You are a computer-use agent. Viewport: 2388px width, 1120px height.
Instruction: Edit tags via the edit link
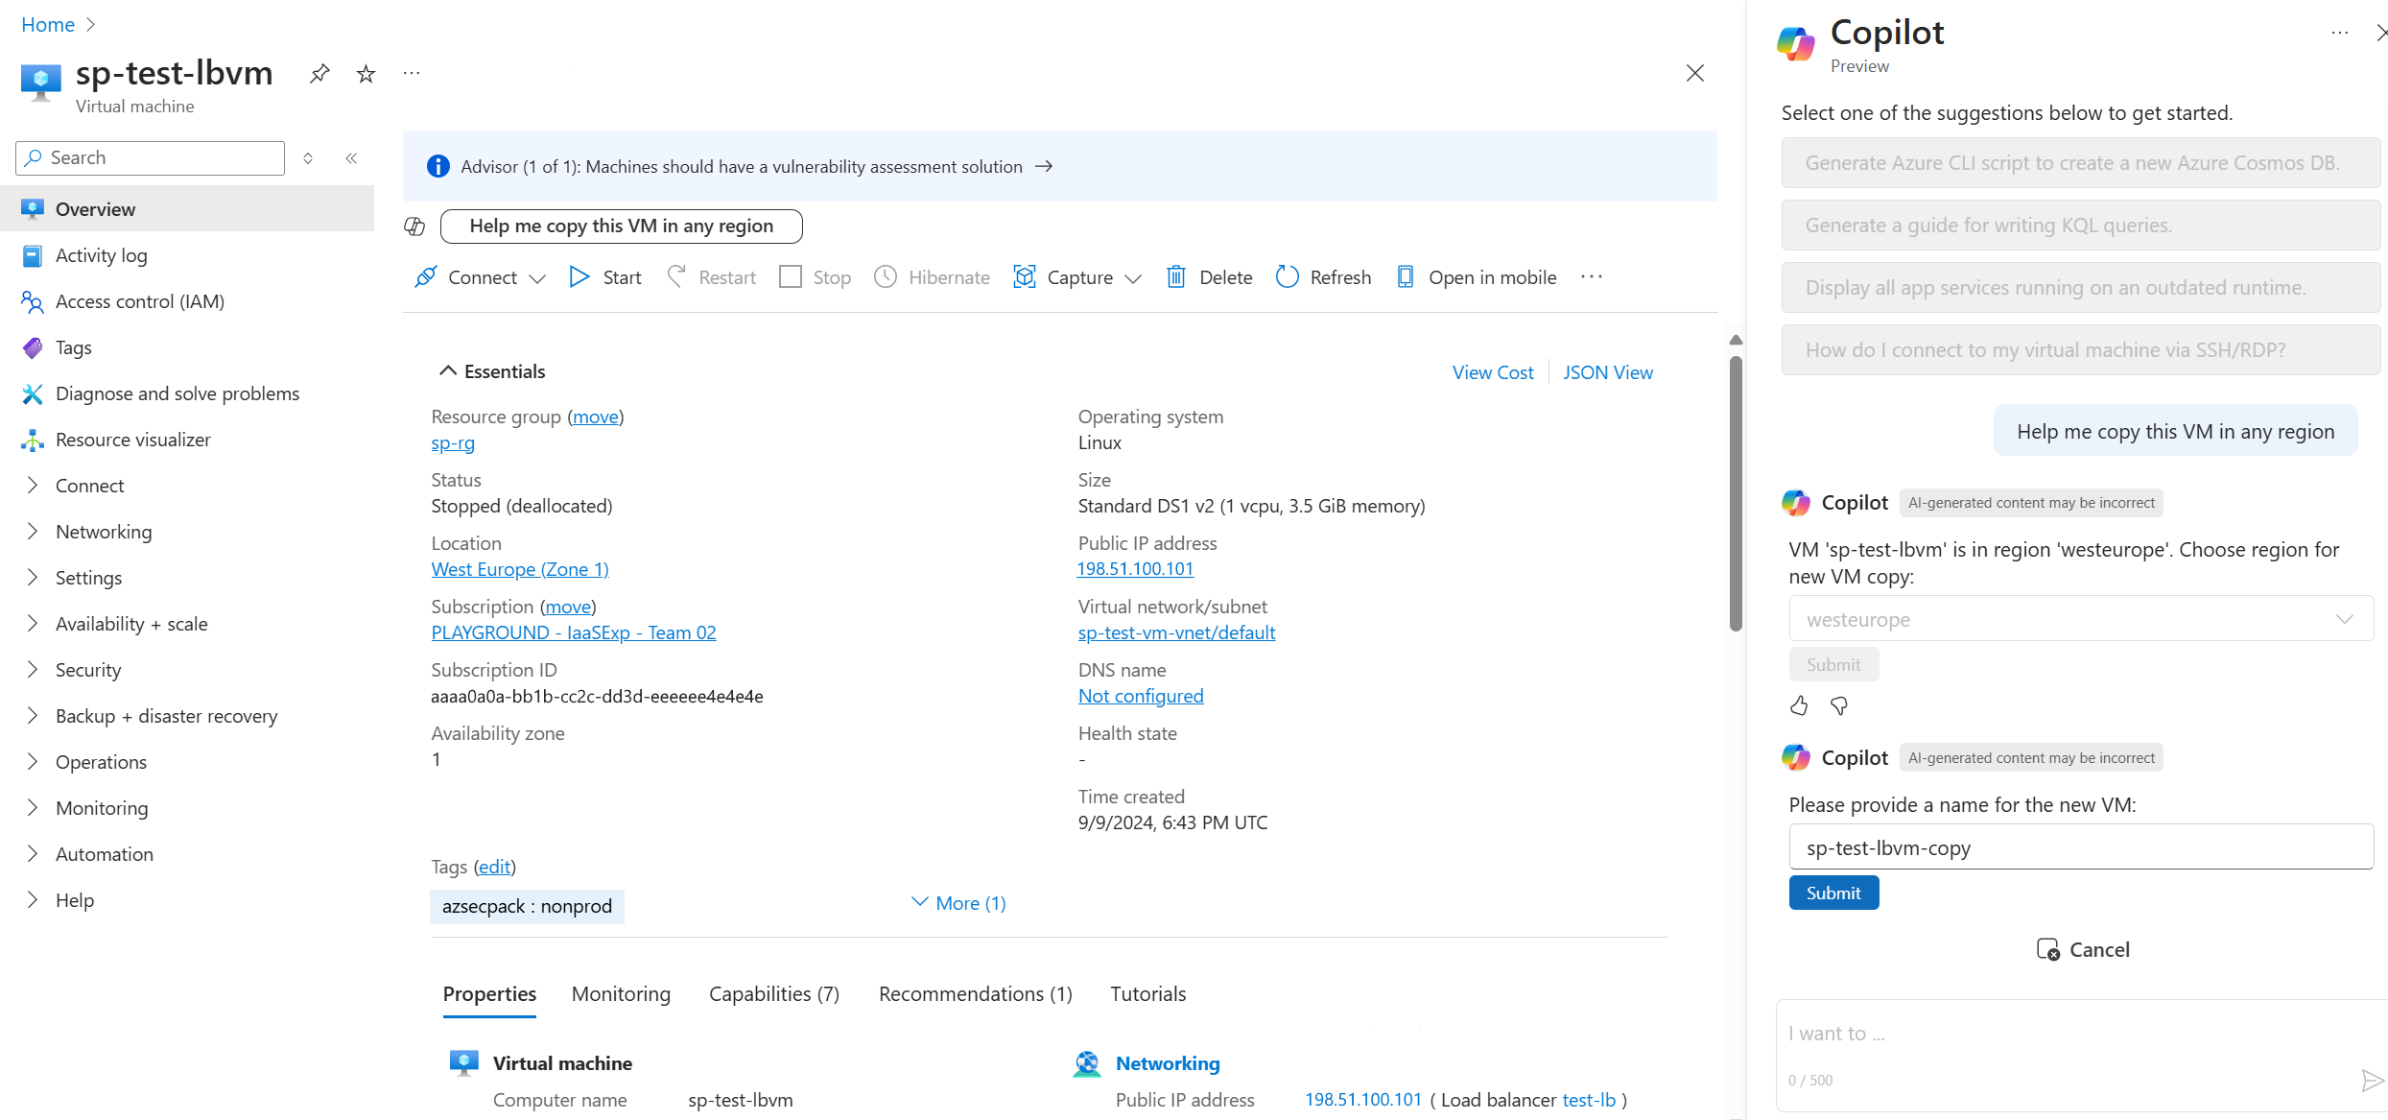pyautogui.click(x=494, y=867)
